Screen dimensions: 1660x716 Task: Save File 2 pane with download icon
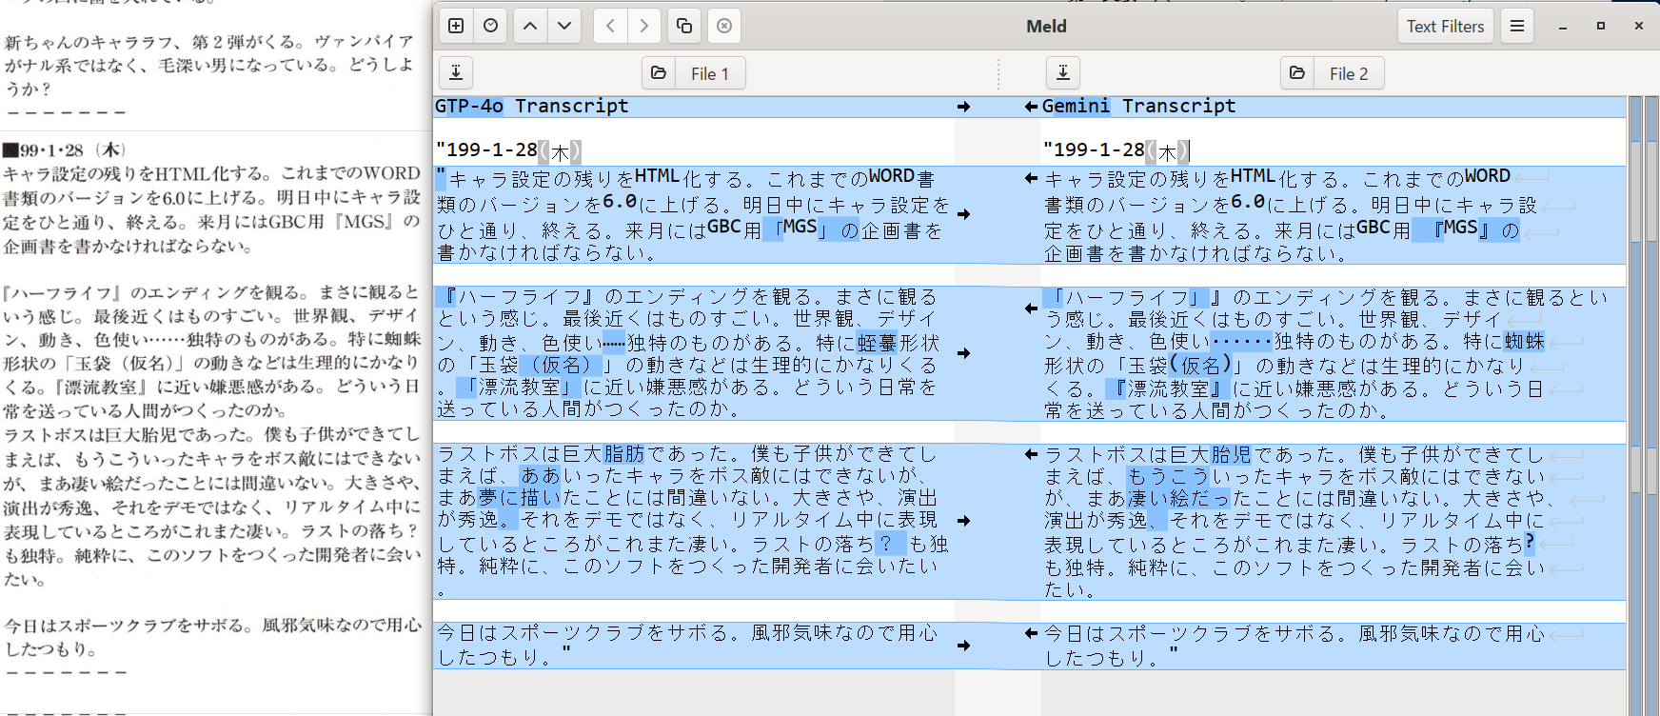click(x=1063, y=73)
